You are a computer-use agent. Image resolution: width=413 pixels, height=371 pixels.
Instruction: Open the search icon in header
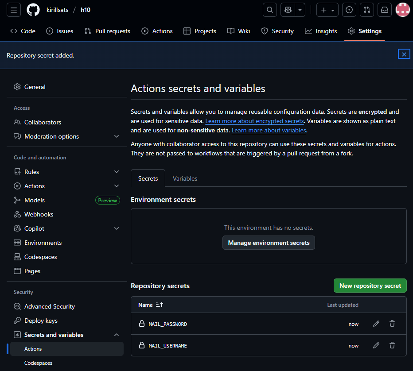(x=270, y=10)
